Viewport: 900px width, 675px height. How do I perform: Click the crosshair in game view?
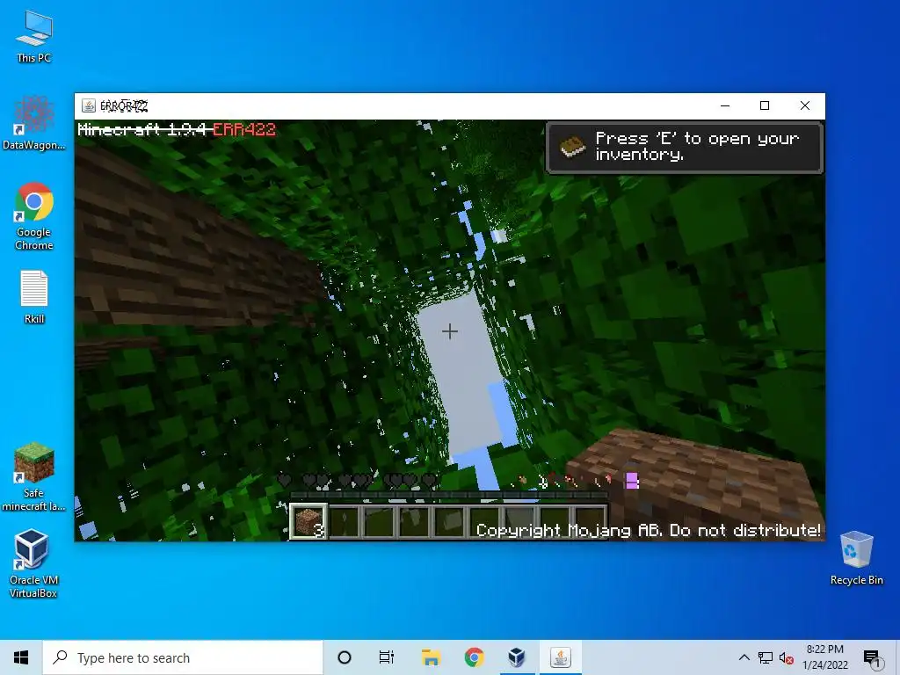450,331
